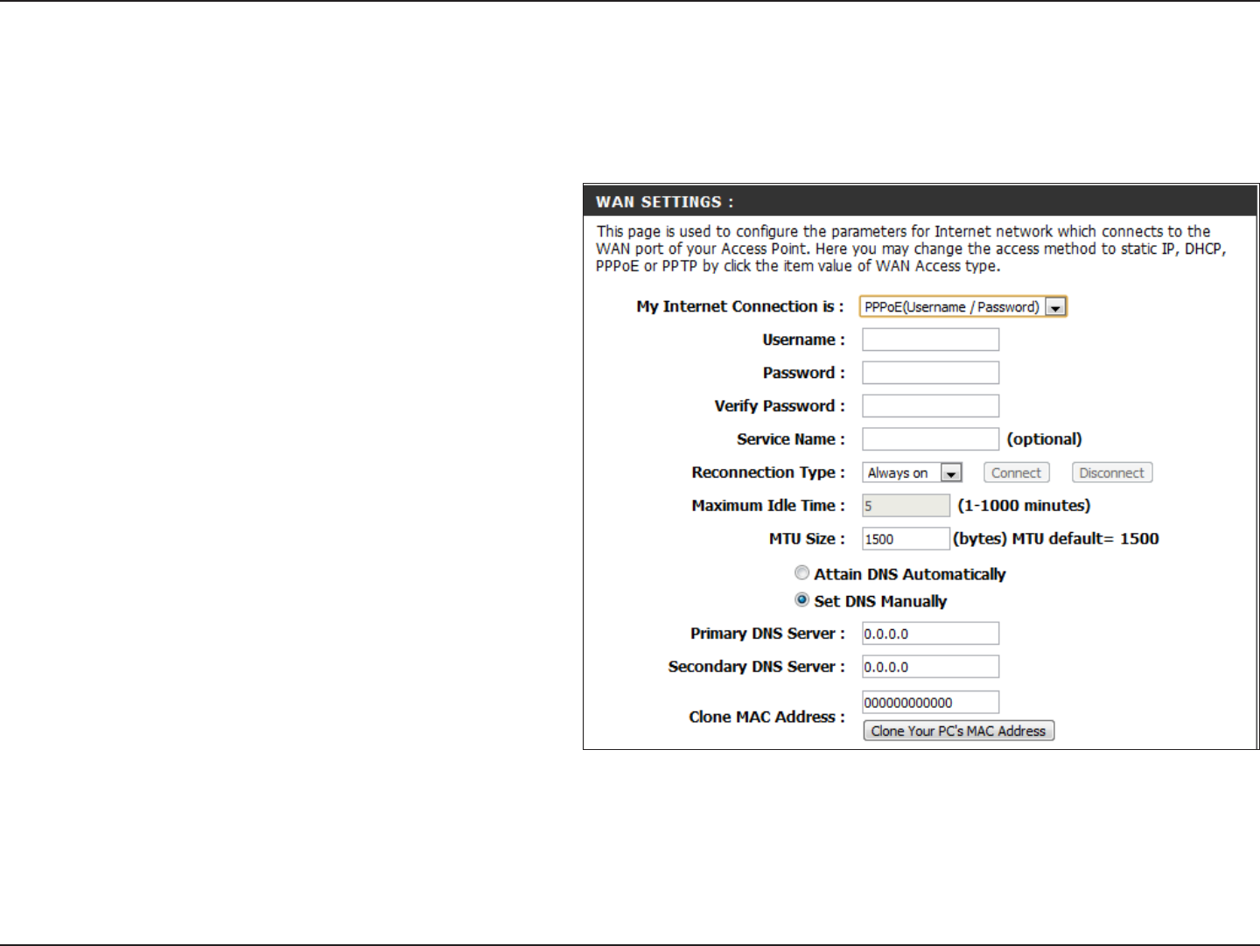Click the 'Maximum Idle Time :' label
This screenshot has width=1260, height=946.
tap(768, 506)
